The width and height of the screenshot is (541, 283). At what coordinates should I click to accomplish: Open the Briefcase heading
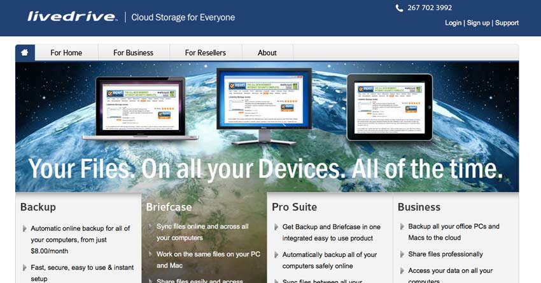point(169,207)
